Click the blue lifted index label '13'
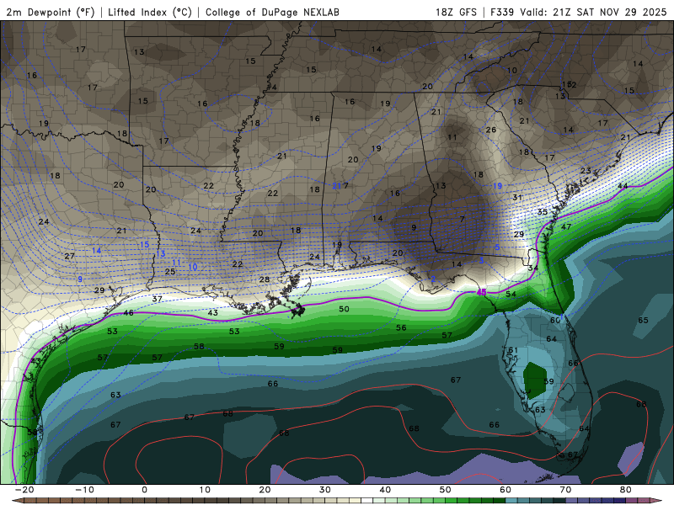 click(160, 254)
